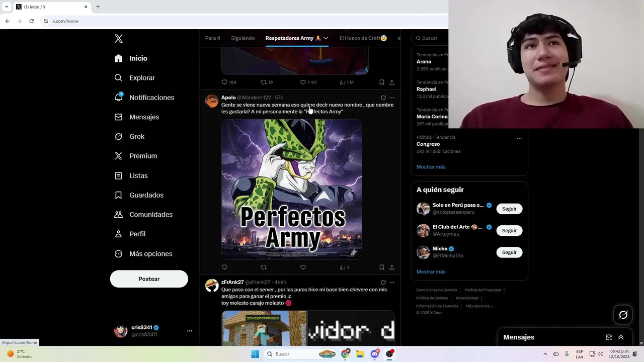Expand the Mensajes drawer with double chevron
The image size is (644, 362).
click(621, 337)
